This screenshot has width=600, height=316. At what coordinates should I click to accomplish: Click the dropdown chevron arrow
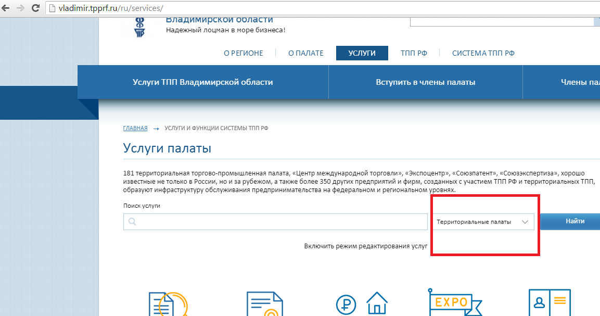point(525,222)
